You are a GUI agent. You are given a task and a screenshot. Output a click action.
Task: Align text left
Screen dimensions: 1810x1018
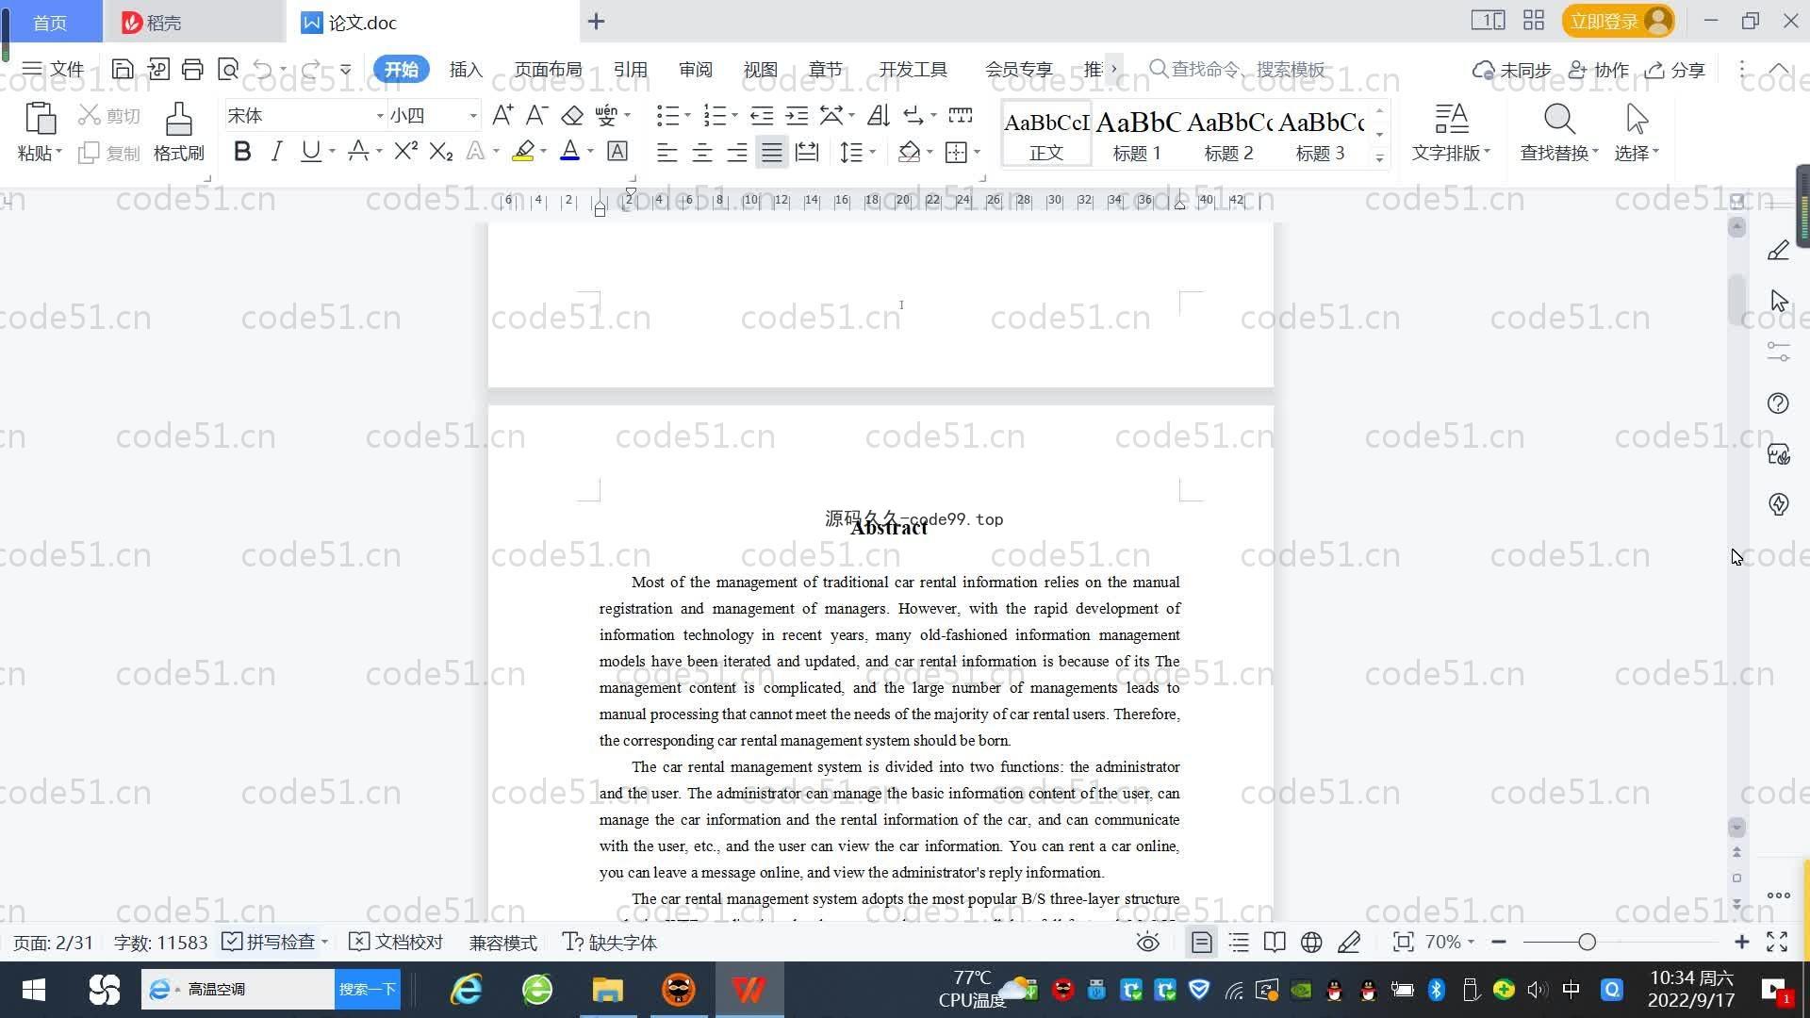666,152
